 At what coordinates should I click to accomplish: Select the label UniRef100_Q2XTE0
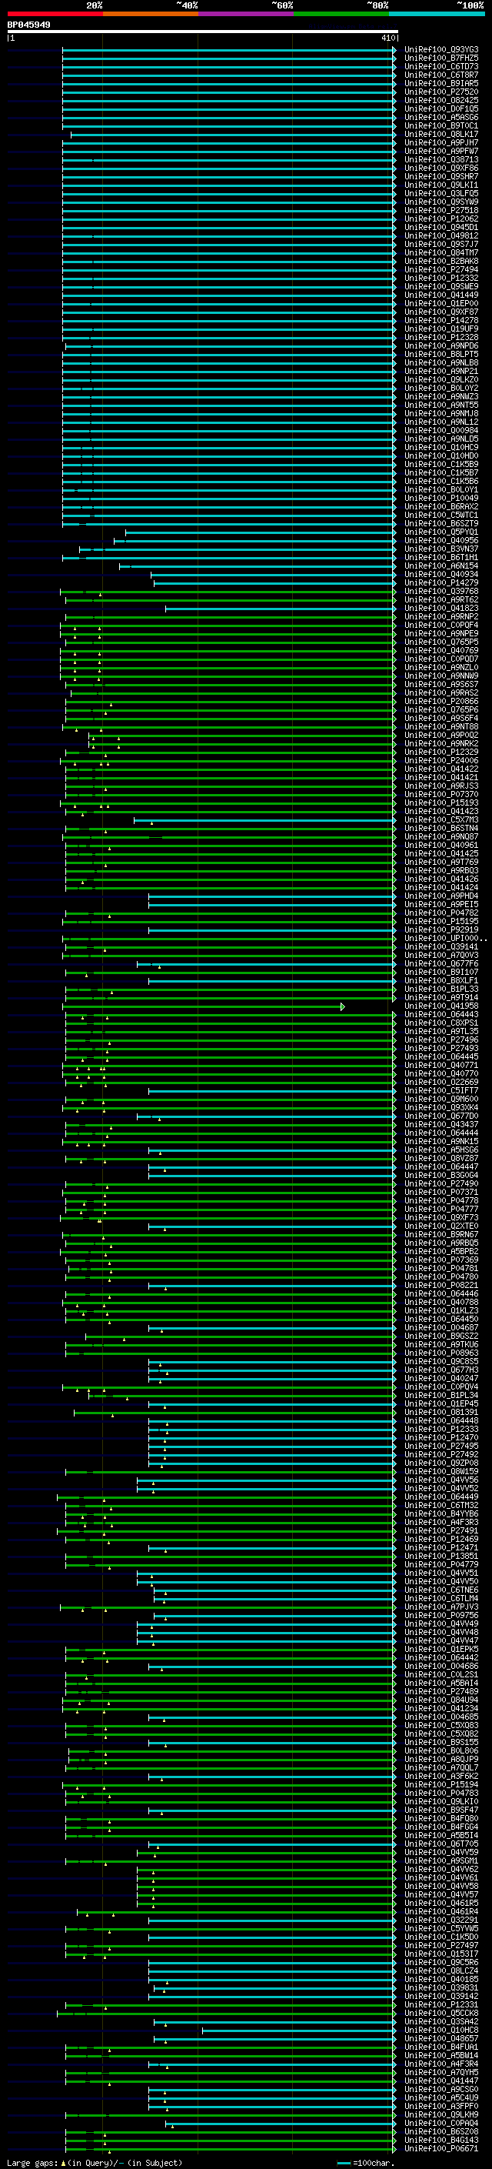(x=441, y=1226)
